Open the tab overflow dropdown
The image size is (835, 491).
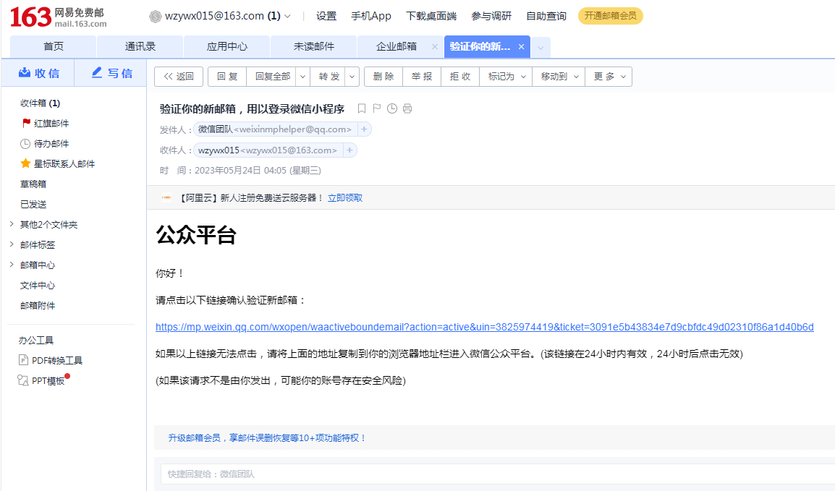click(541, 47)
